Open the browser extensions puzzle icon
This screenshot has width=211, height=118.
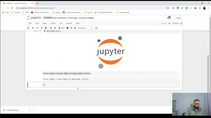(196, 8)
